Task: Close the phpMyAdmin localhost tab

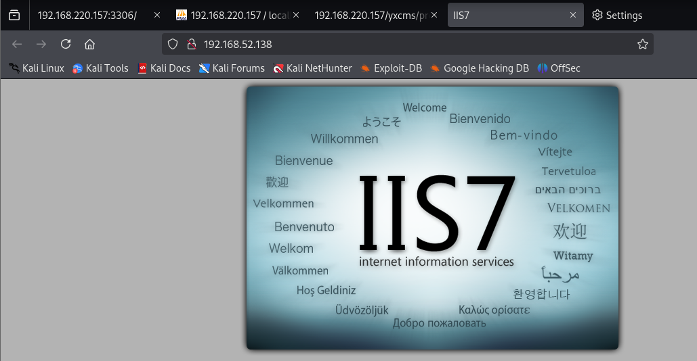Action: tap(296, 15)
